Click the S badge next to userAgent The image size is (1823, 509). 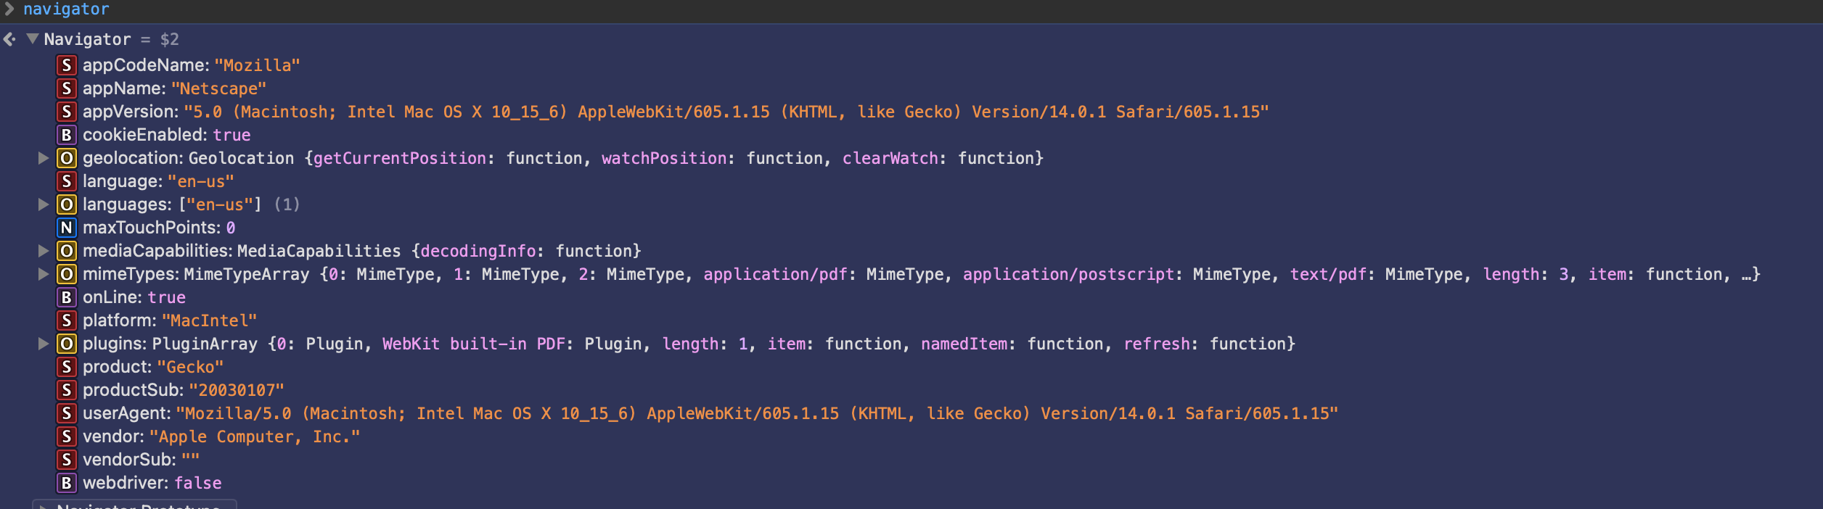tap(66, 413)
